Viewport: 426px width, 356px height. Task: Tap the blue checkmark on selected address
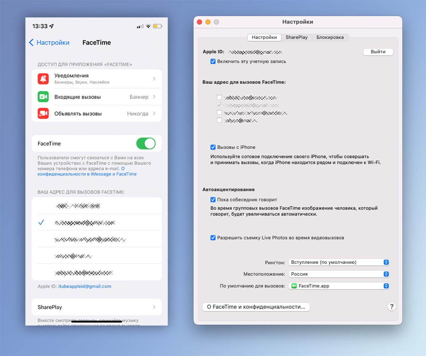pyautogui.click(x=41, y=222)
